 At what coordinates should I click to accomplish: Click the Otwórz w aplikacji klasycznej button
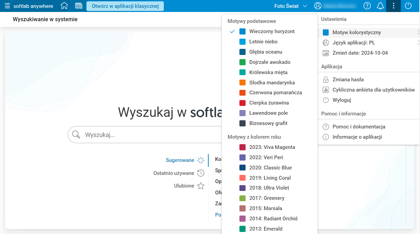click(x=125, y=6)
